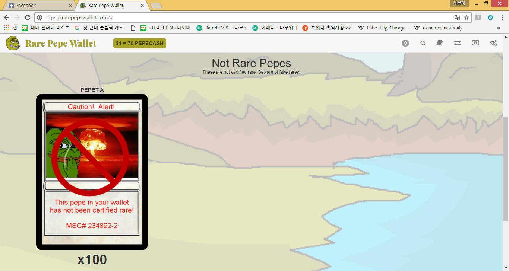509x271 pixels.
Task: Open a new browser tab
Action: (x=156, y=6)
